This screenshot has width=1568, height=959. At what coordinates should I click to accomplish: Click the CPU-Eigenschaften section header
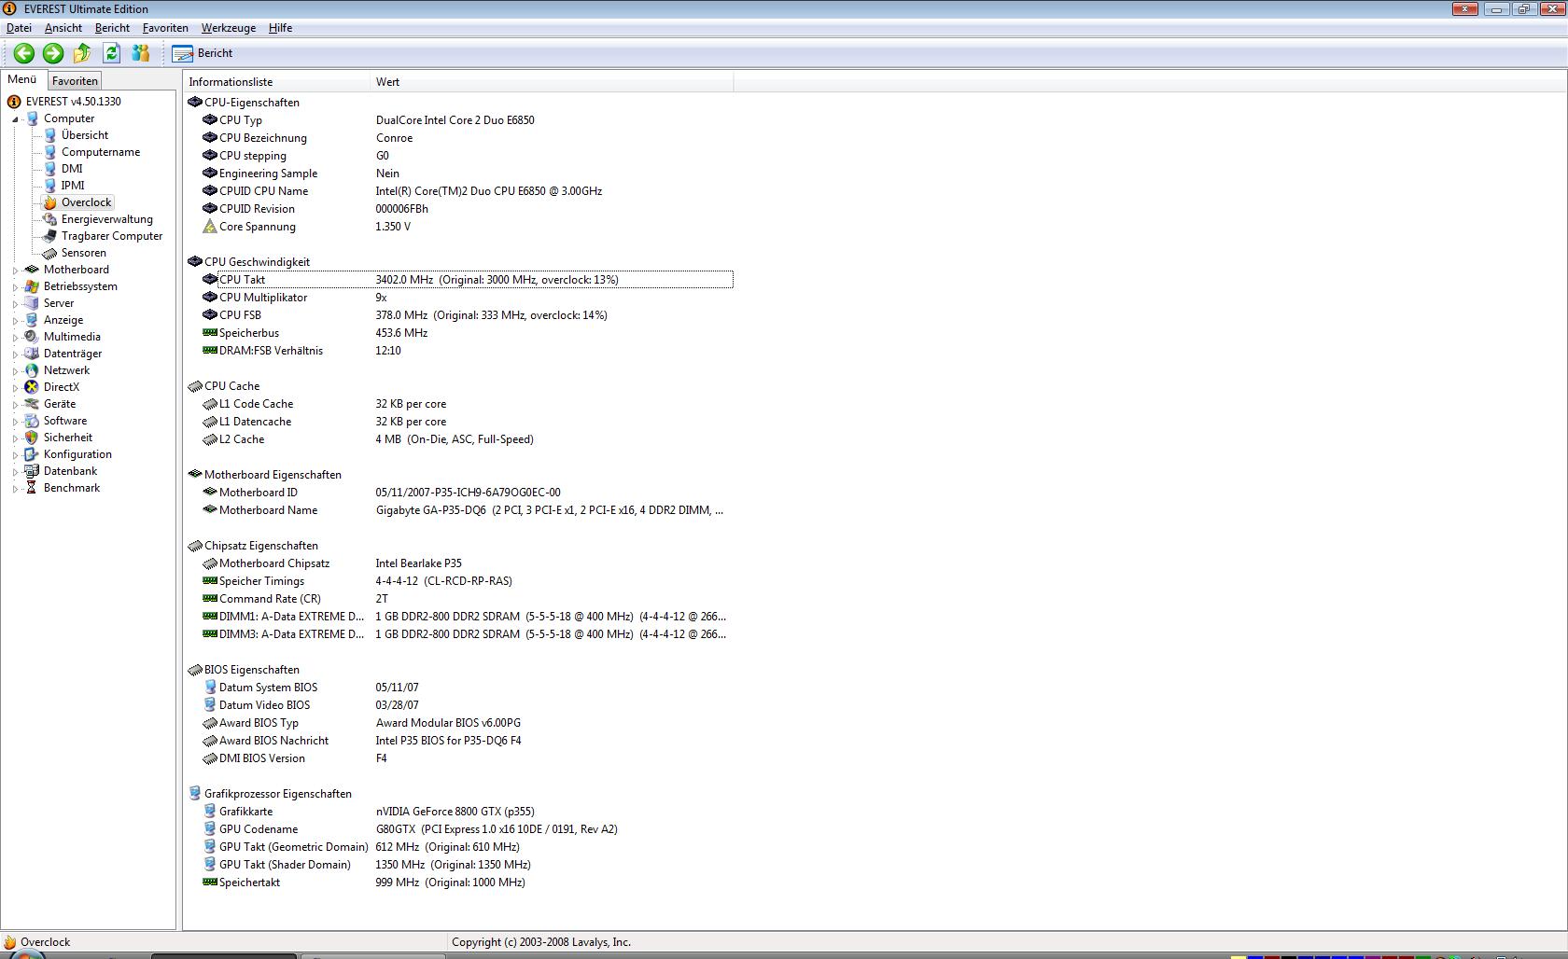coord(244,103)
